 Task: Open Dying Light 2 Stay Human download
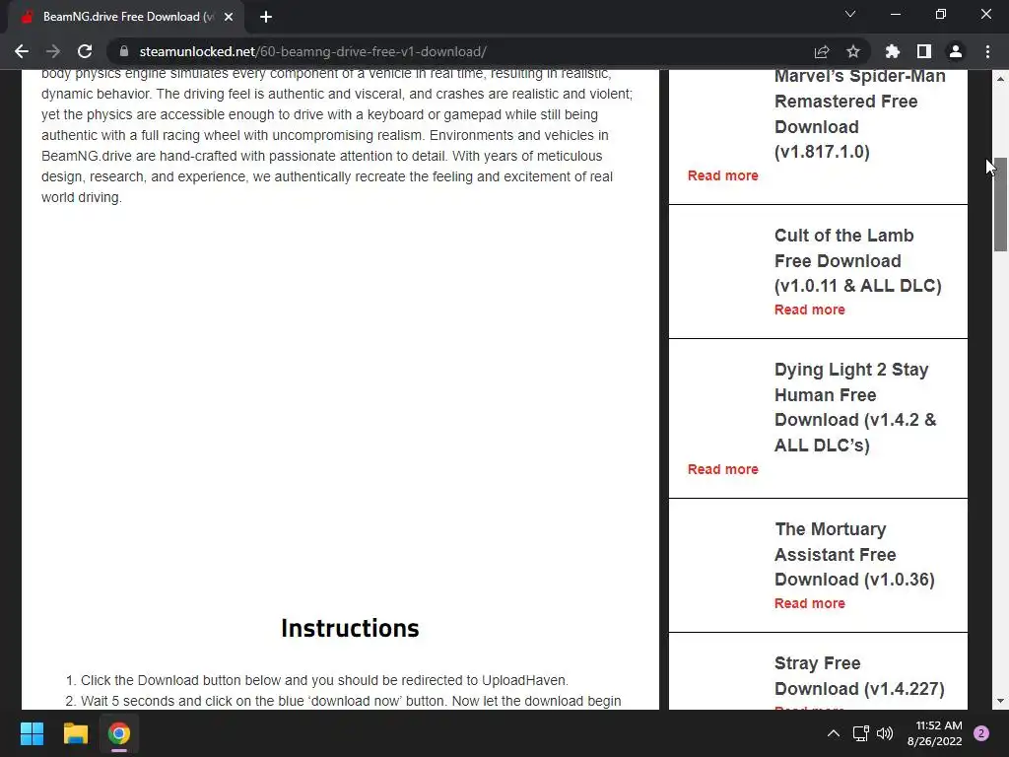(x=855, y=407)
